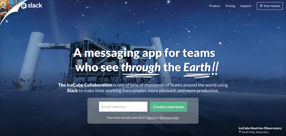Screen dimensions: 286x136
Task: Click the underlined word through in headline
Action: pos(141,68)
